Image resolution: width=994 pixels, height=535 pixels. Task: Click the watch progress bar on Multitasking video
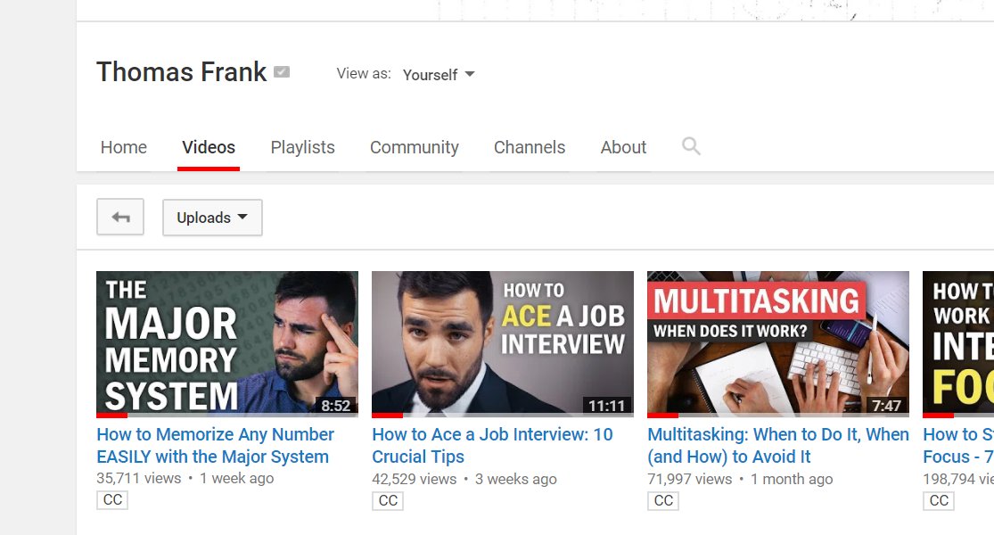(778, 416)
